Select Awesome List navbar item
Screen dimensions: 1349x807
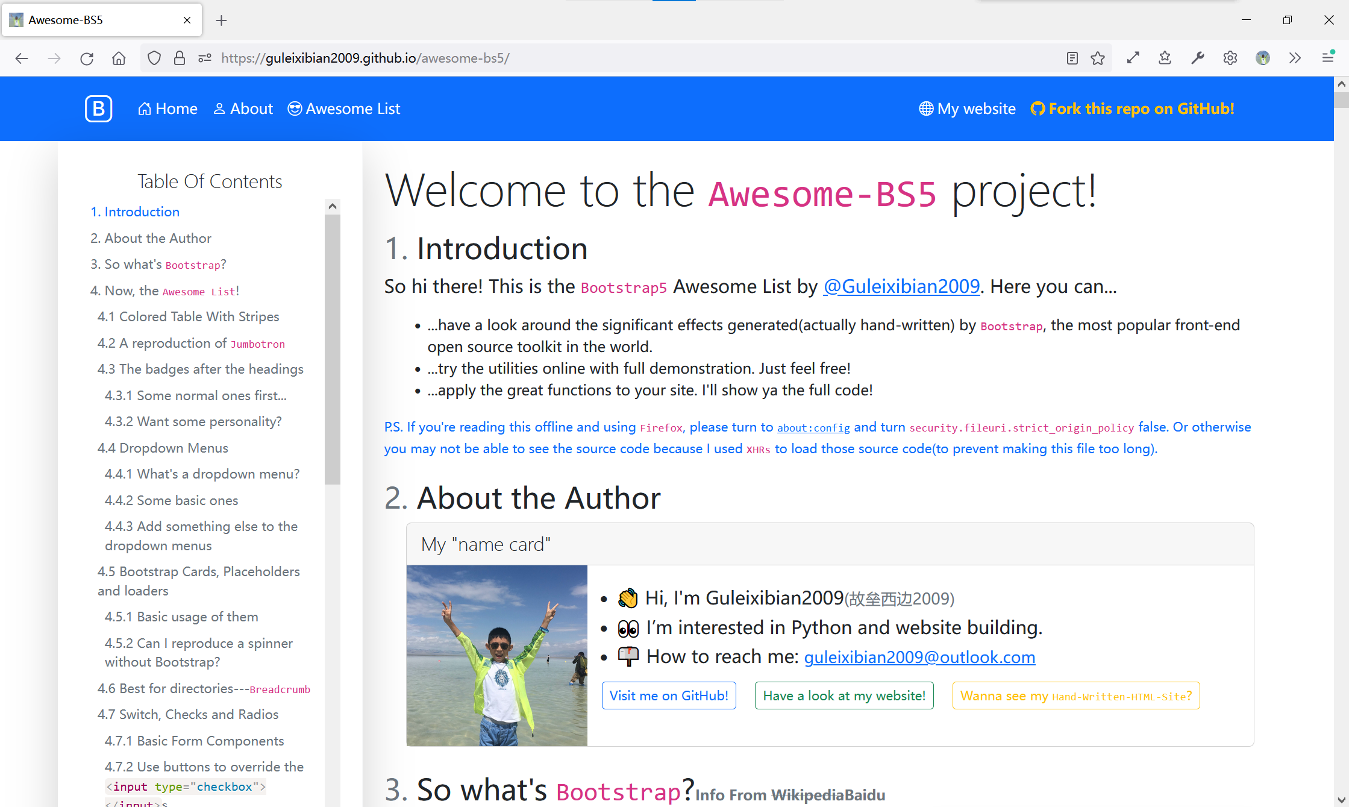344,108
